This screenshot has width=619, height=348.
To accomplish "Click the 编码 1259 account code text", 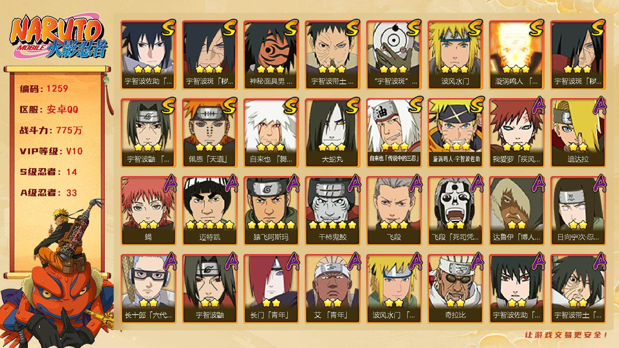I will coord(44,89).
